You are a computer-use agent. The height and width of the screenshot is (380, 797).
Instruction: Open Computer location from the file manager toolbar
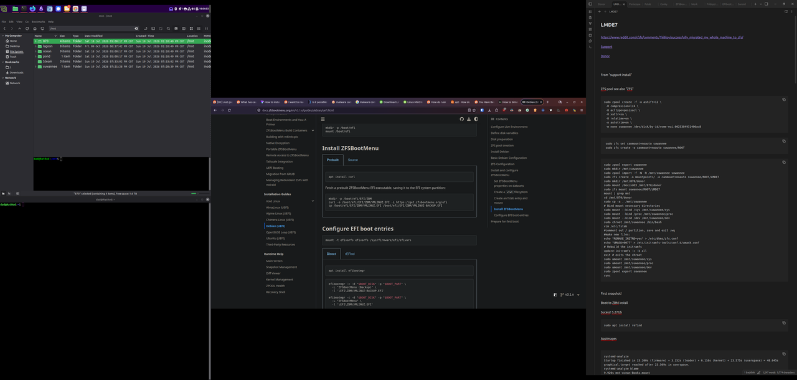pyautogui.click(x=42, y=29)
